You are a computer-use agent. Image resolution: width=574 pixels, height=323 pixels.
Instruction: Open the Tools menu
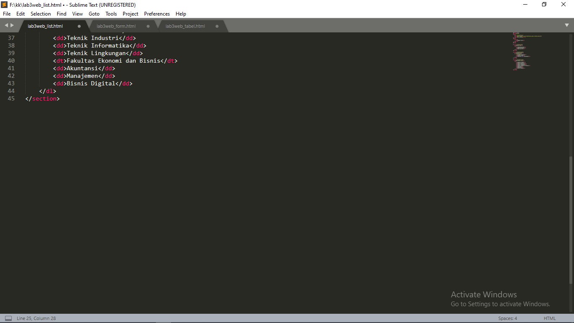(111, 13)
